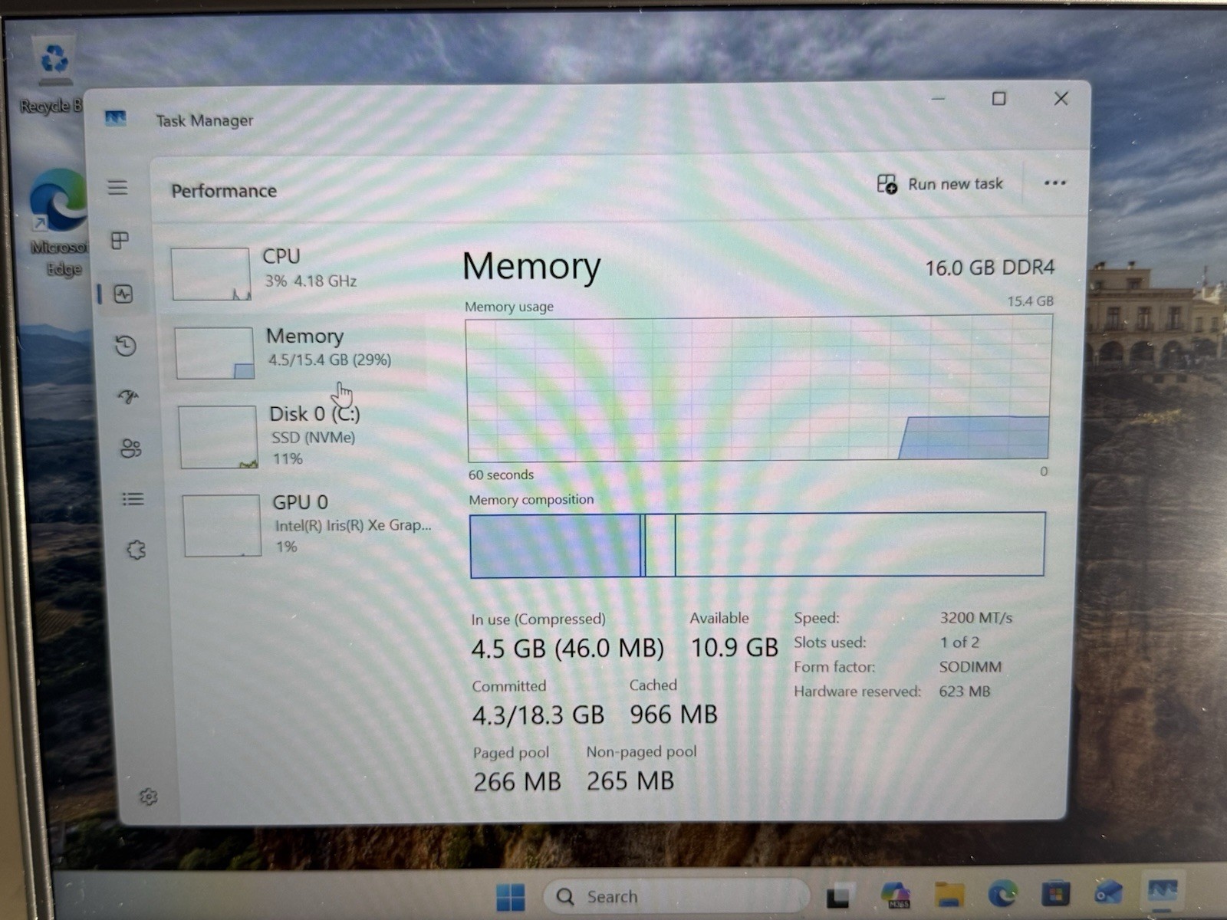
Task: Click the Performance page heading
Action: [x=224, y=191]
